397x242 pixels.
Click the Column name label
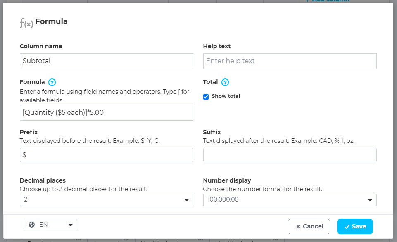coord(41,46)
